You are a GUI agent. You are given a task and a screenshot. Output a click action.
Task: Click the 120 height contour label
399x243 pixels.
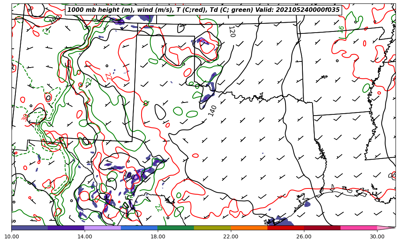(232, 31)
